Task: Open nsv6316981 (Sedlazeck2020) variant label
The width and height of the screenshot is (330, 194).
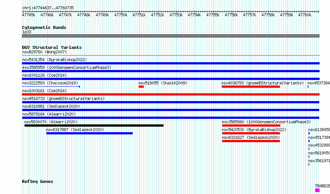Action: tap(51, 106)
